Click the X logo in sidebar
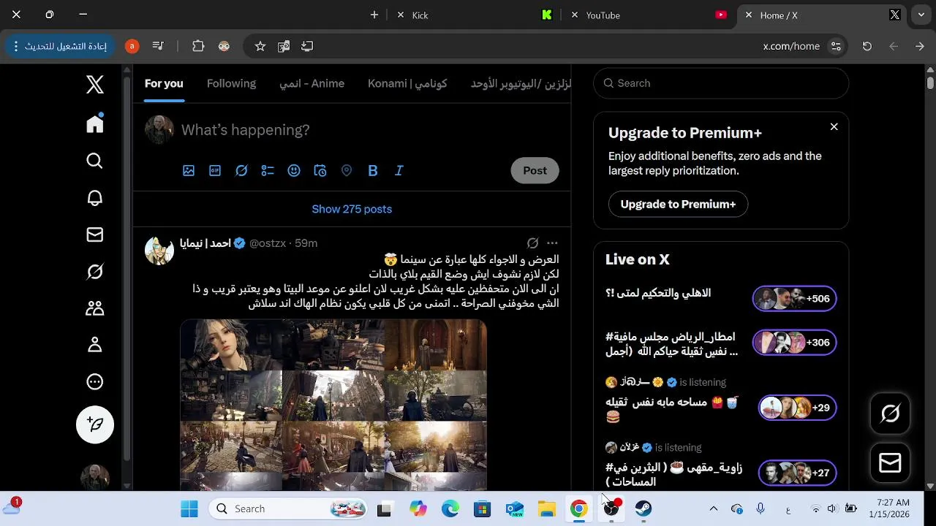The image size is (936, 526). (95, 85)
